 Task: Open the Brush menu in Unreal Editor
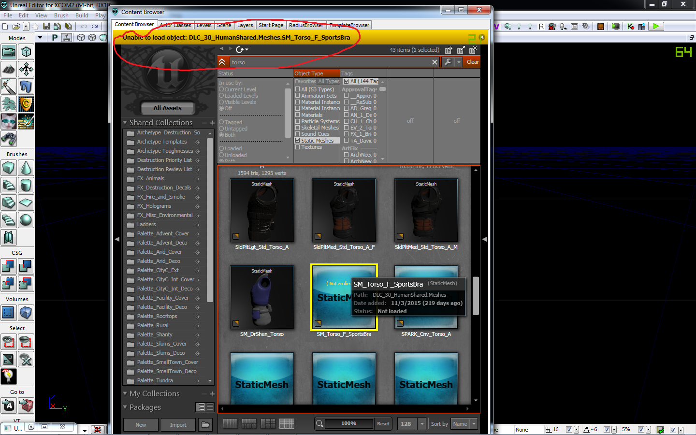[61, 15]
